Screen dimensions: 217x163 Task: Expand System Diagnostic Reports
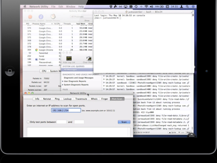pyautogui.click(x=63, y=85)
